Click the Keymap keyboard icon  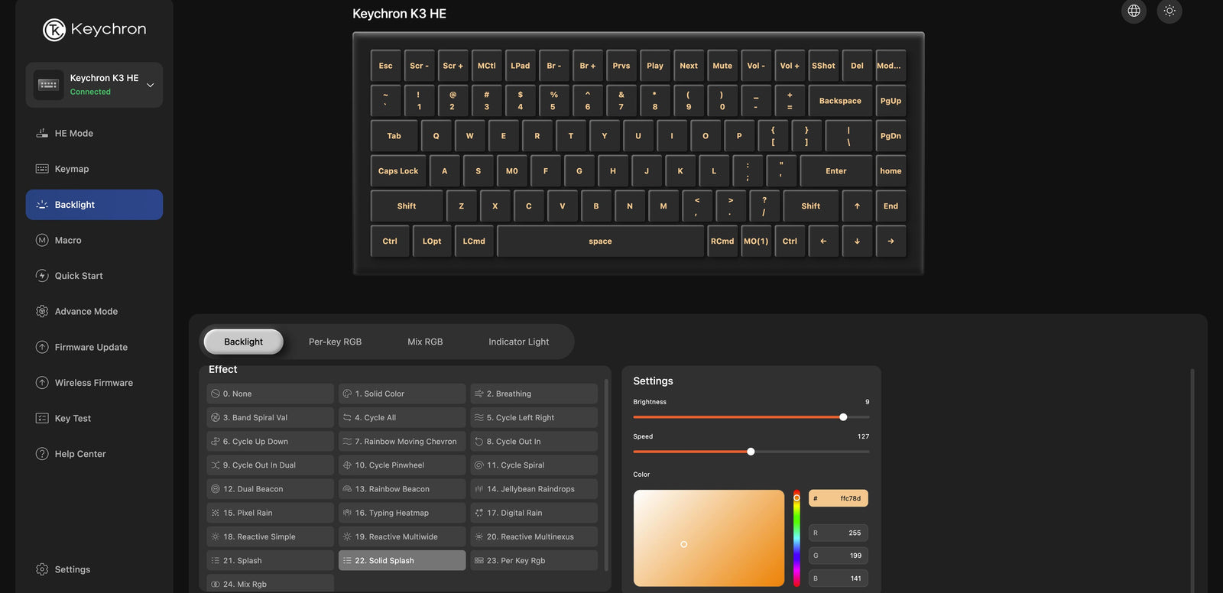(42, 169)
